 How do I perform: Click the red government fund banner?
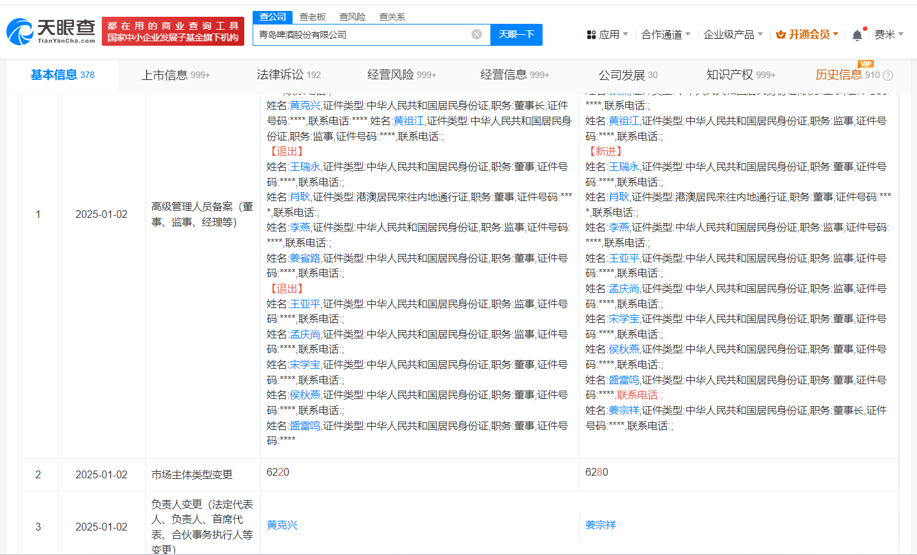tap(173, 31)
